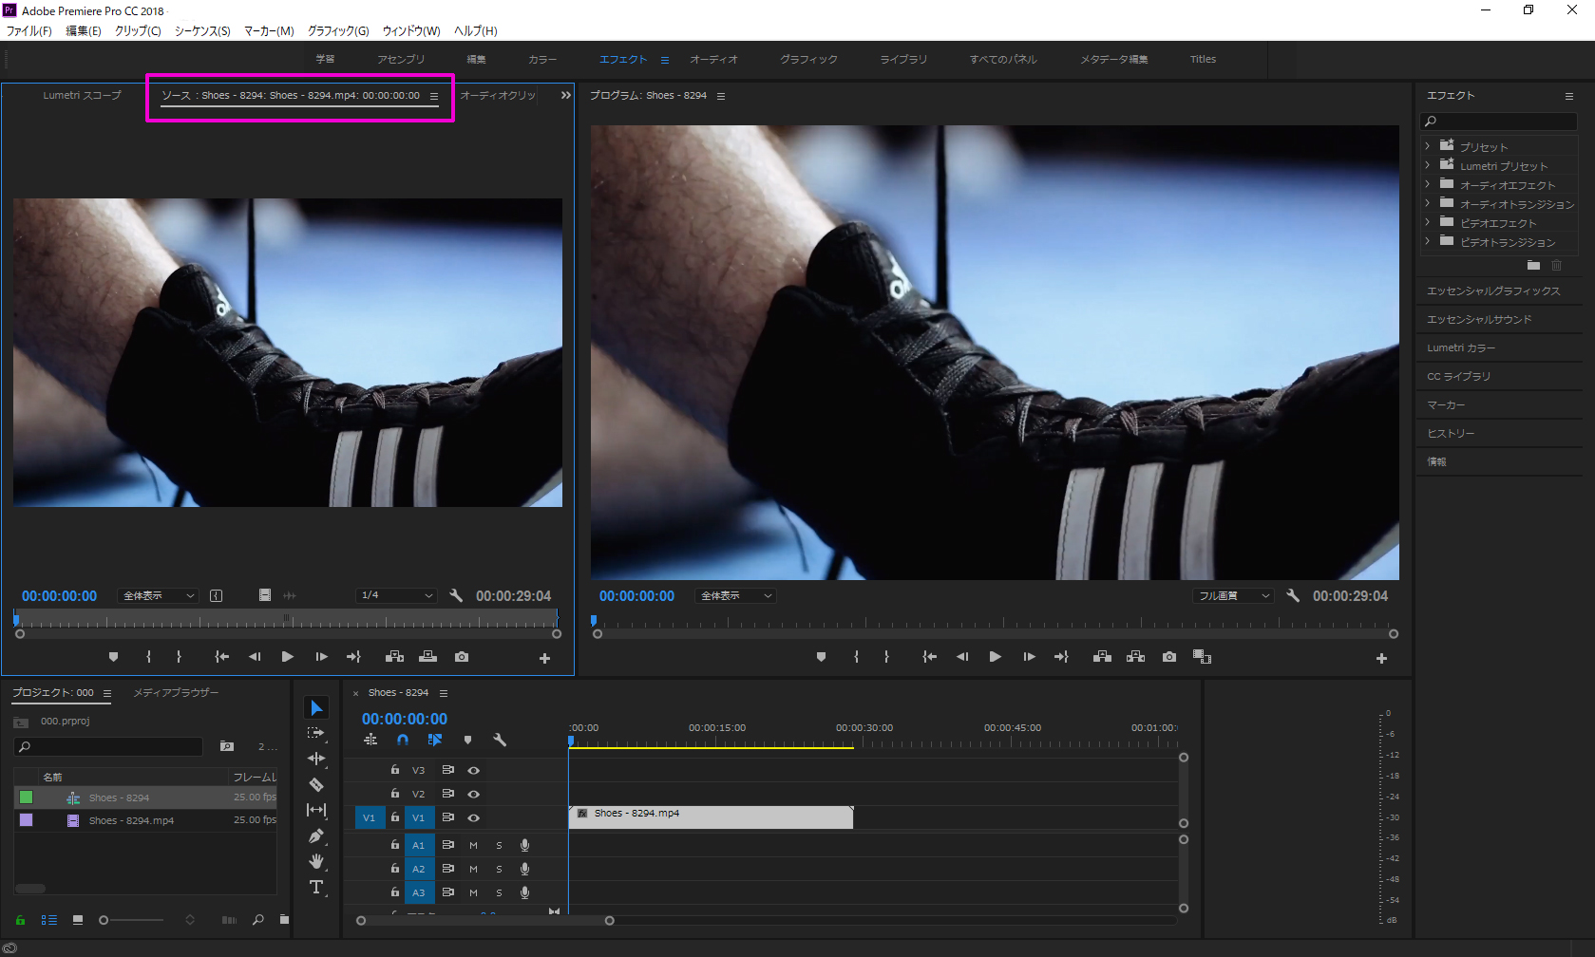The width and height of the screenshot is (1595, 957).
Task: Toggle V3 track output eye
Action: pyautogui.click(x=473, y=770)
